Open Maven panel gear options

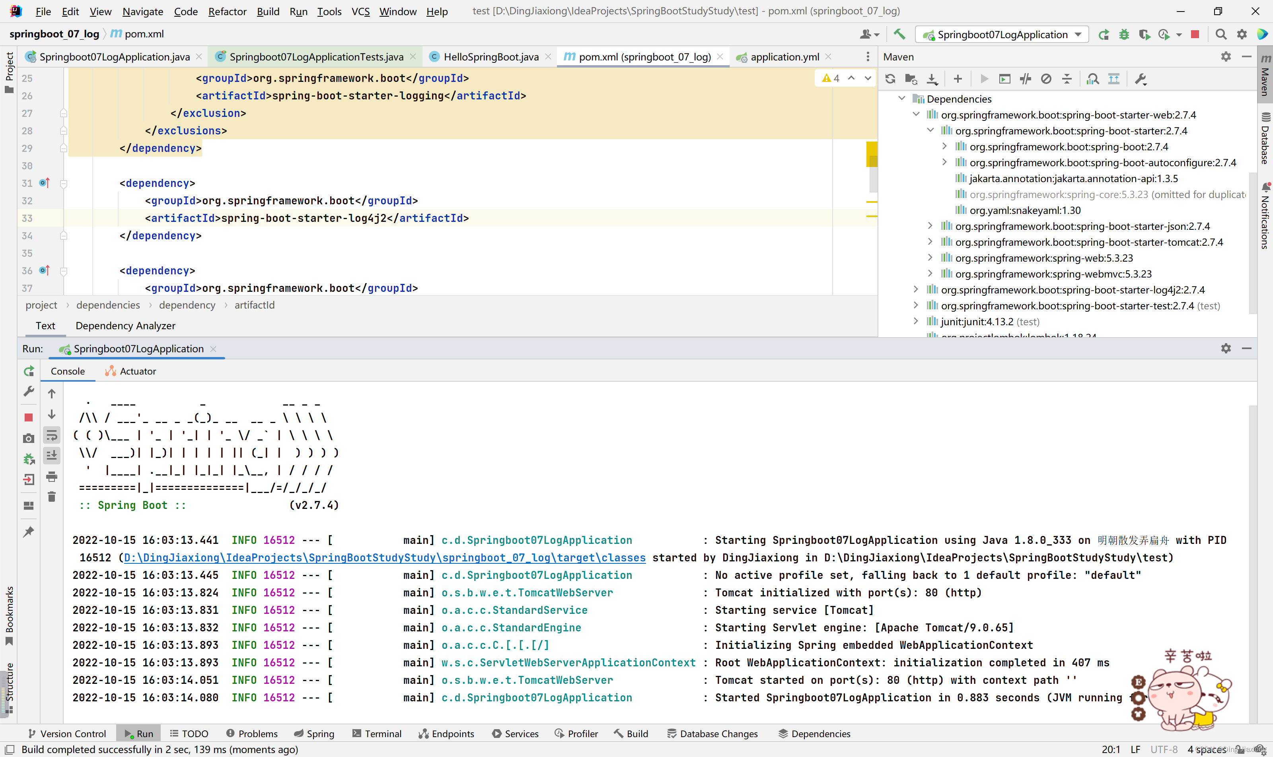point(1226,56)
